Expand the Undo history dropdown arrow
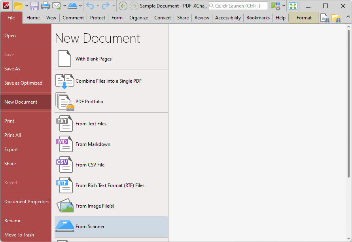The image size is (352, 242). (x=98, y=6)
